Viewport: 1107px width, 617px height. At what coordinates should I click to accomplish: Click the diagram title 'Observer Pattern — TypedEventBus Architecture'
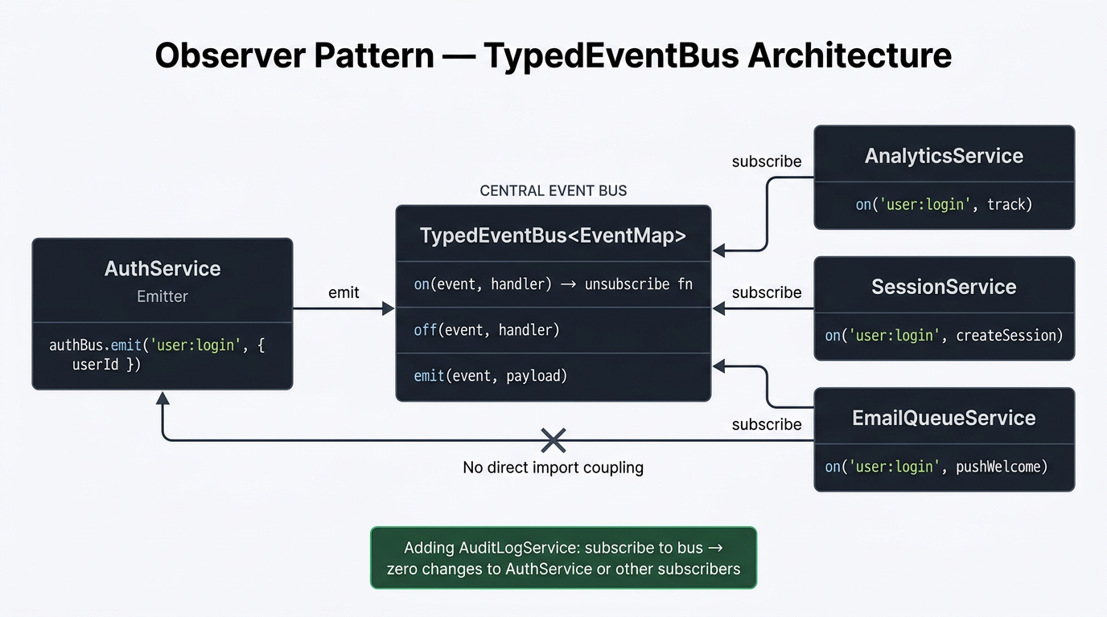pyautogui.click(x=553, y=56)
